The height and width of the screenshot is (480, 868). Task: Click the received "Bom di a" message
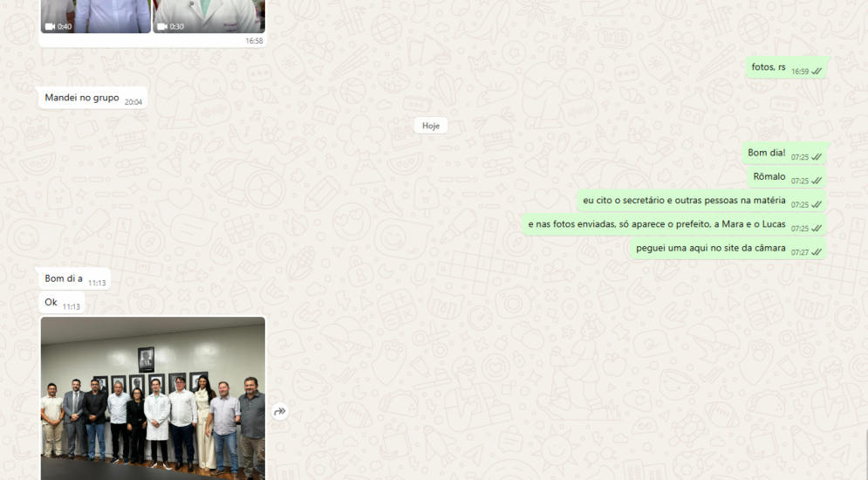coord(64,279)
